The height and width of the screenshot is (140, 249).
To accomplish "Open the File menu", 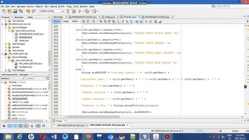I will click(x=2, y=6).
